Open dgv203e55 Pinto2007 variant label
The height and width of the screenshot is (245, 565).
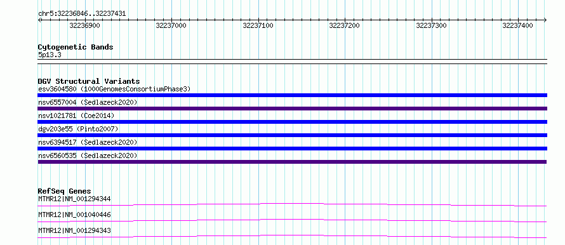click(x=78, y=129)
